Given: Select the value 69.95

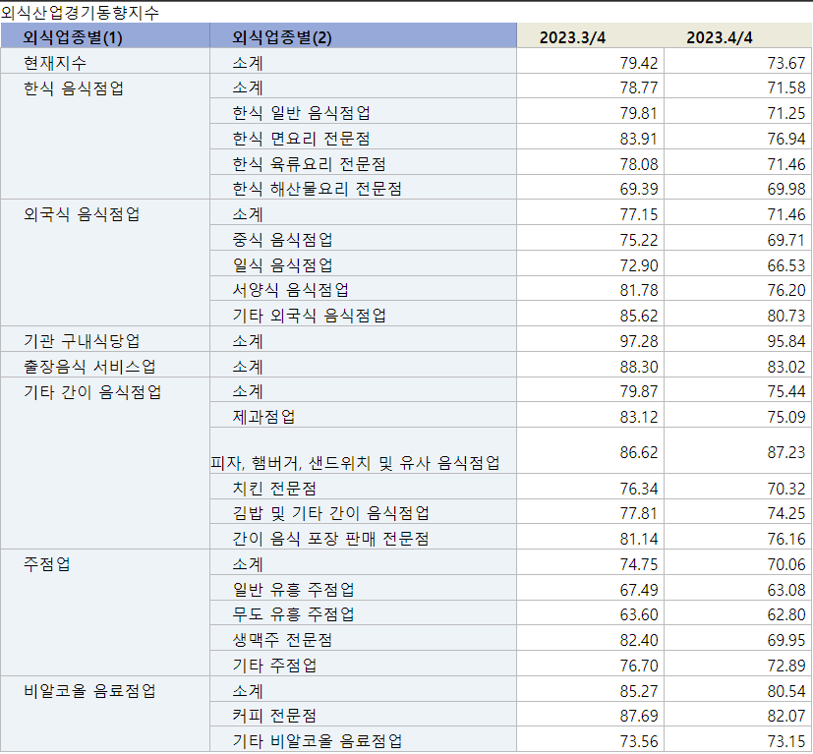Looking at the screenshot, I should [x=786, y=640].
